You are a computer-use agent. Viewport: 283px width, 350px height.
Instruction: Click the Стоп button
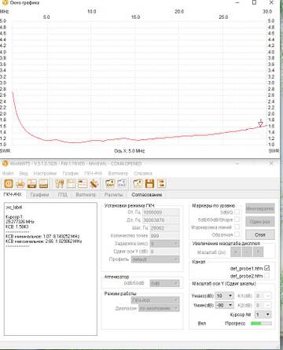tap(260, 234)
